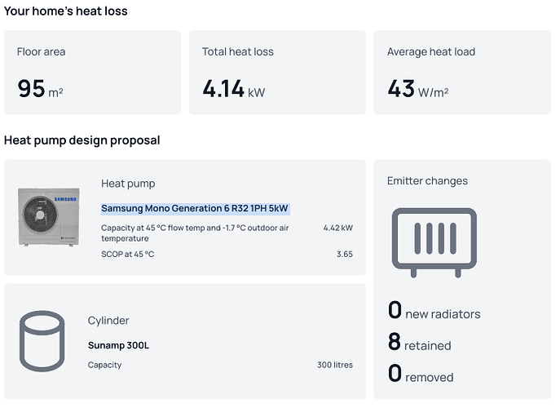Click the 'Cylinder' section label
The width and height of the screenshot is (560, 408).
[x=108, y=321]
